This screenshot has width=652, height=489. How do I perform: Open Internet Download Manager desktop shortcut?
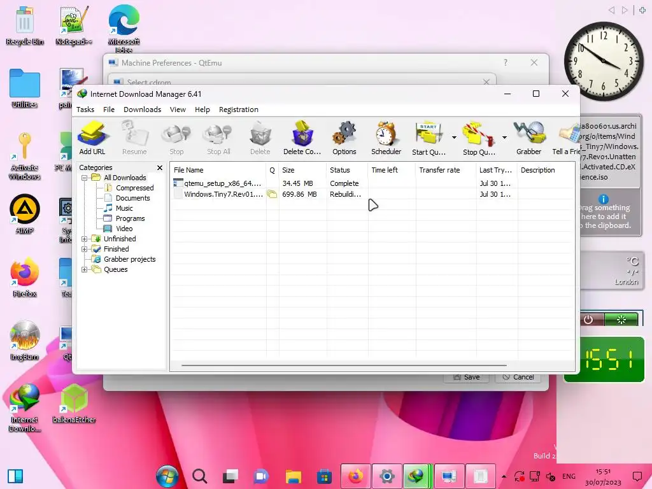25,407
